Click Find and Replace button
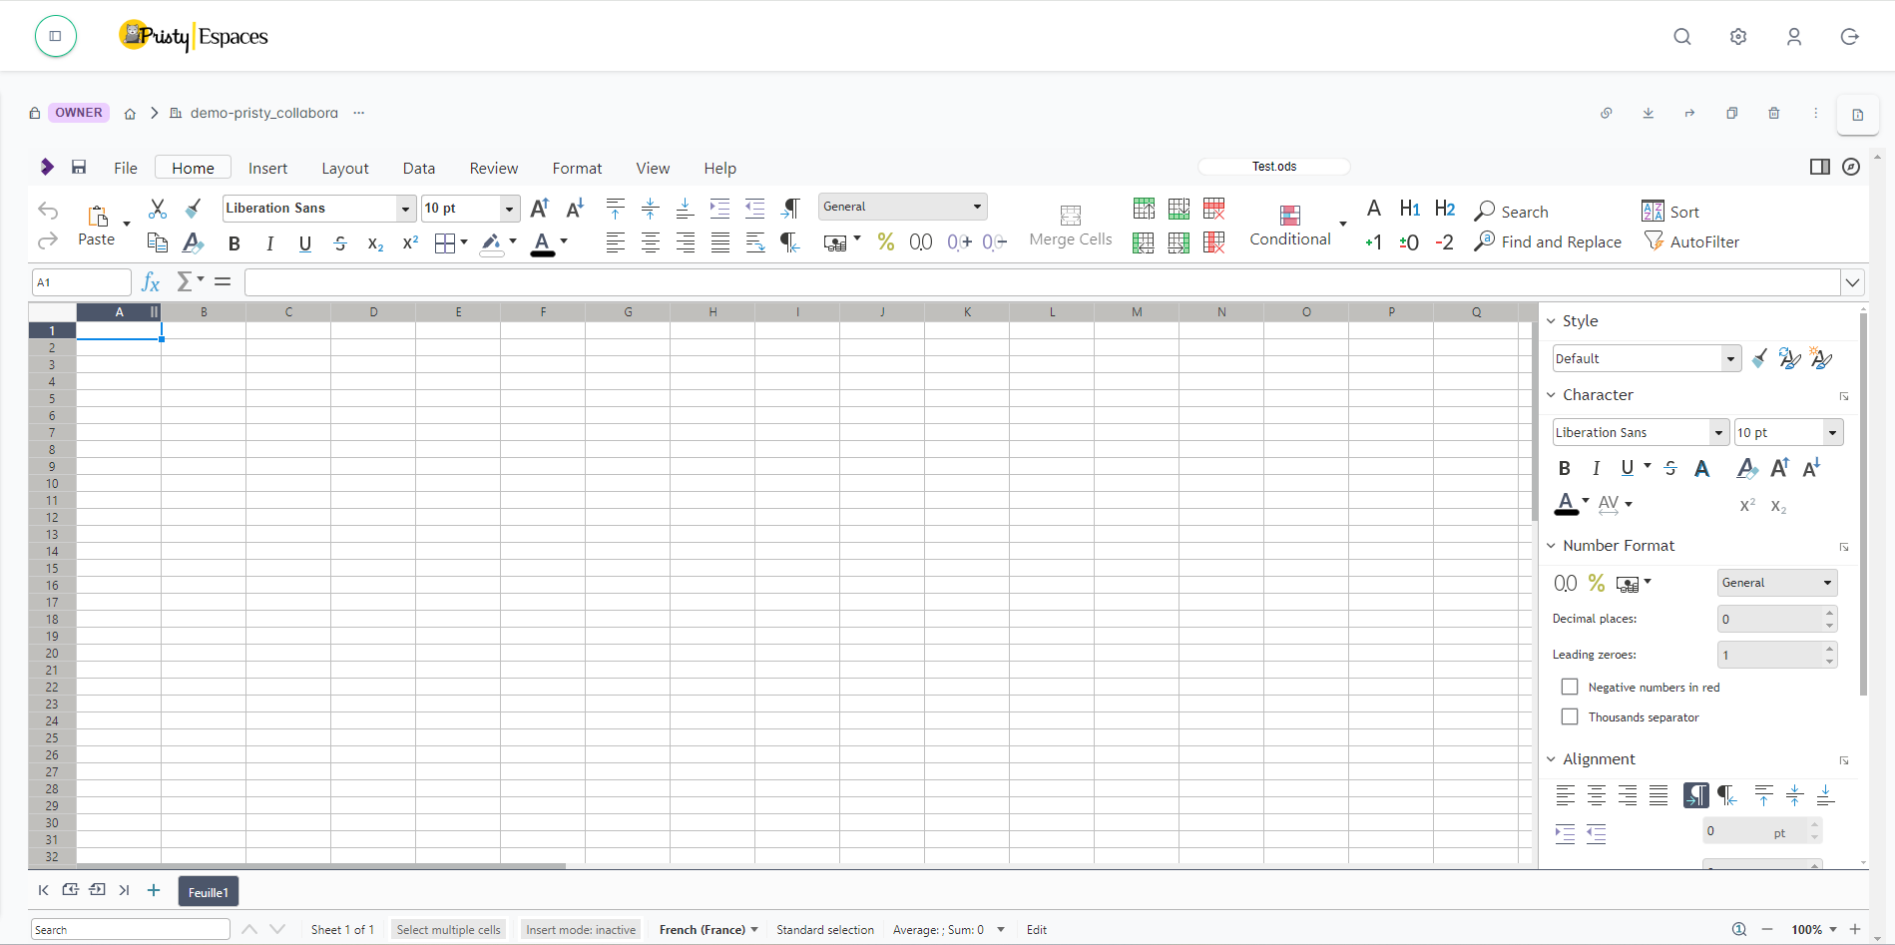1895x945 pixels. coord(1548,241)
